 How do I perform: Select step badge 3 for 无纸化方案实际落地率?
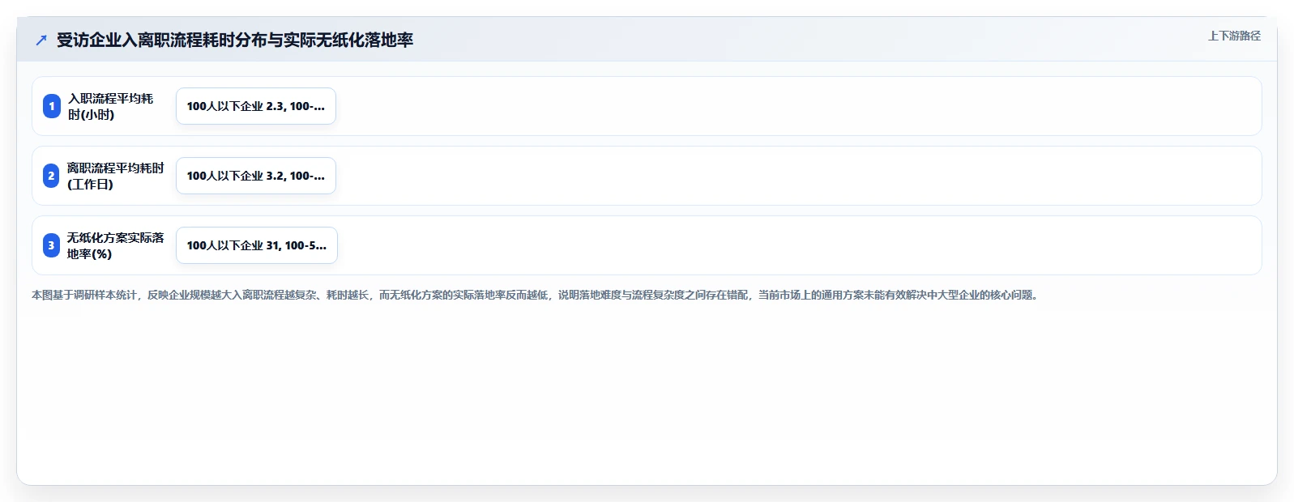52,245
